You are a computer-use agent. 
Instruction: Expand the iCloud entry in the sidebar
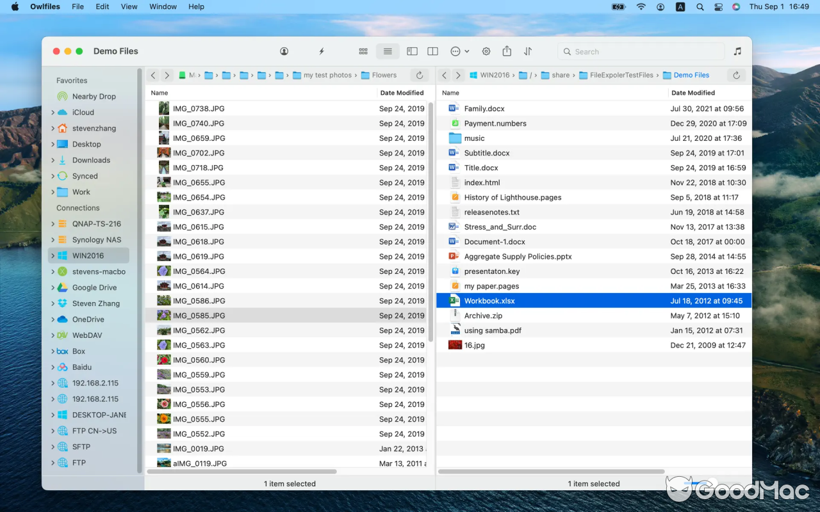54,112
